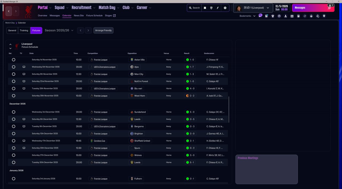The width and height of the screenshot is (342, 189).
Task: Click the TV icon for Sheffield United fixture
Action: coord(24,141)
